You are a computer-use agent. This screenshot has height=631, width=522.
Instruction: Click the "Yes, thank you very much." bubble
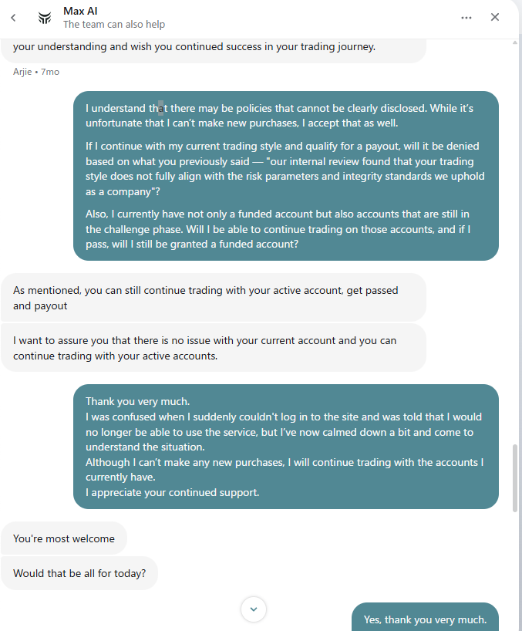(x=425, y=619)
